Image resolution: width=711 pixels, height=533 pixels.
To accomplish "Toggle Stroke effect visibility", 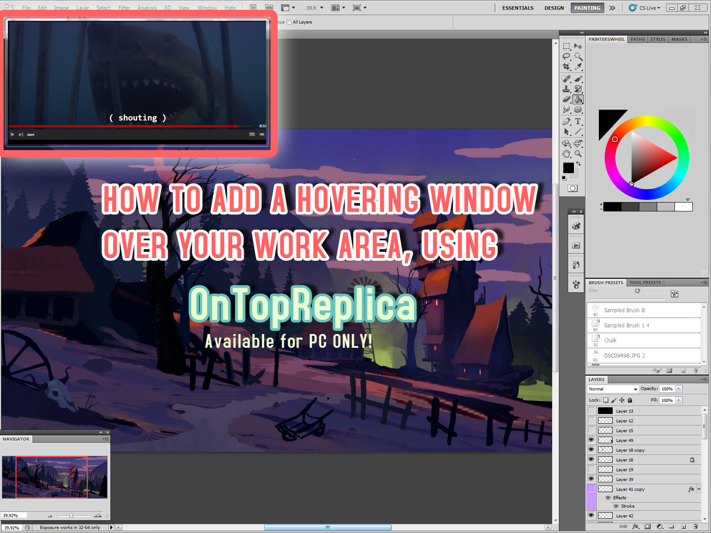I will 616,506.
